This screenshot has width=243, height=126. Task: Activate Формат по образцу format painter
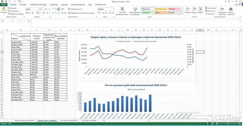[x=16, y=14]
